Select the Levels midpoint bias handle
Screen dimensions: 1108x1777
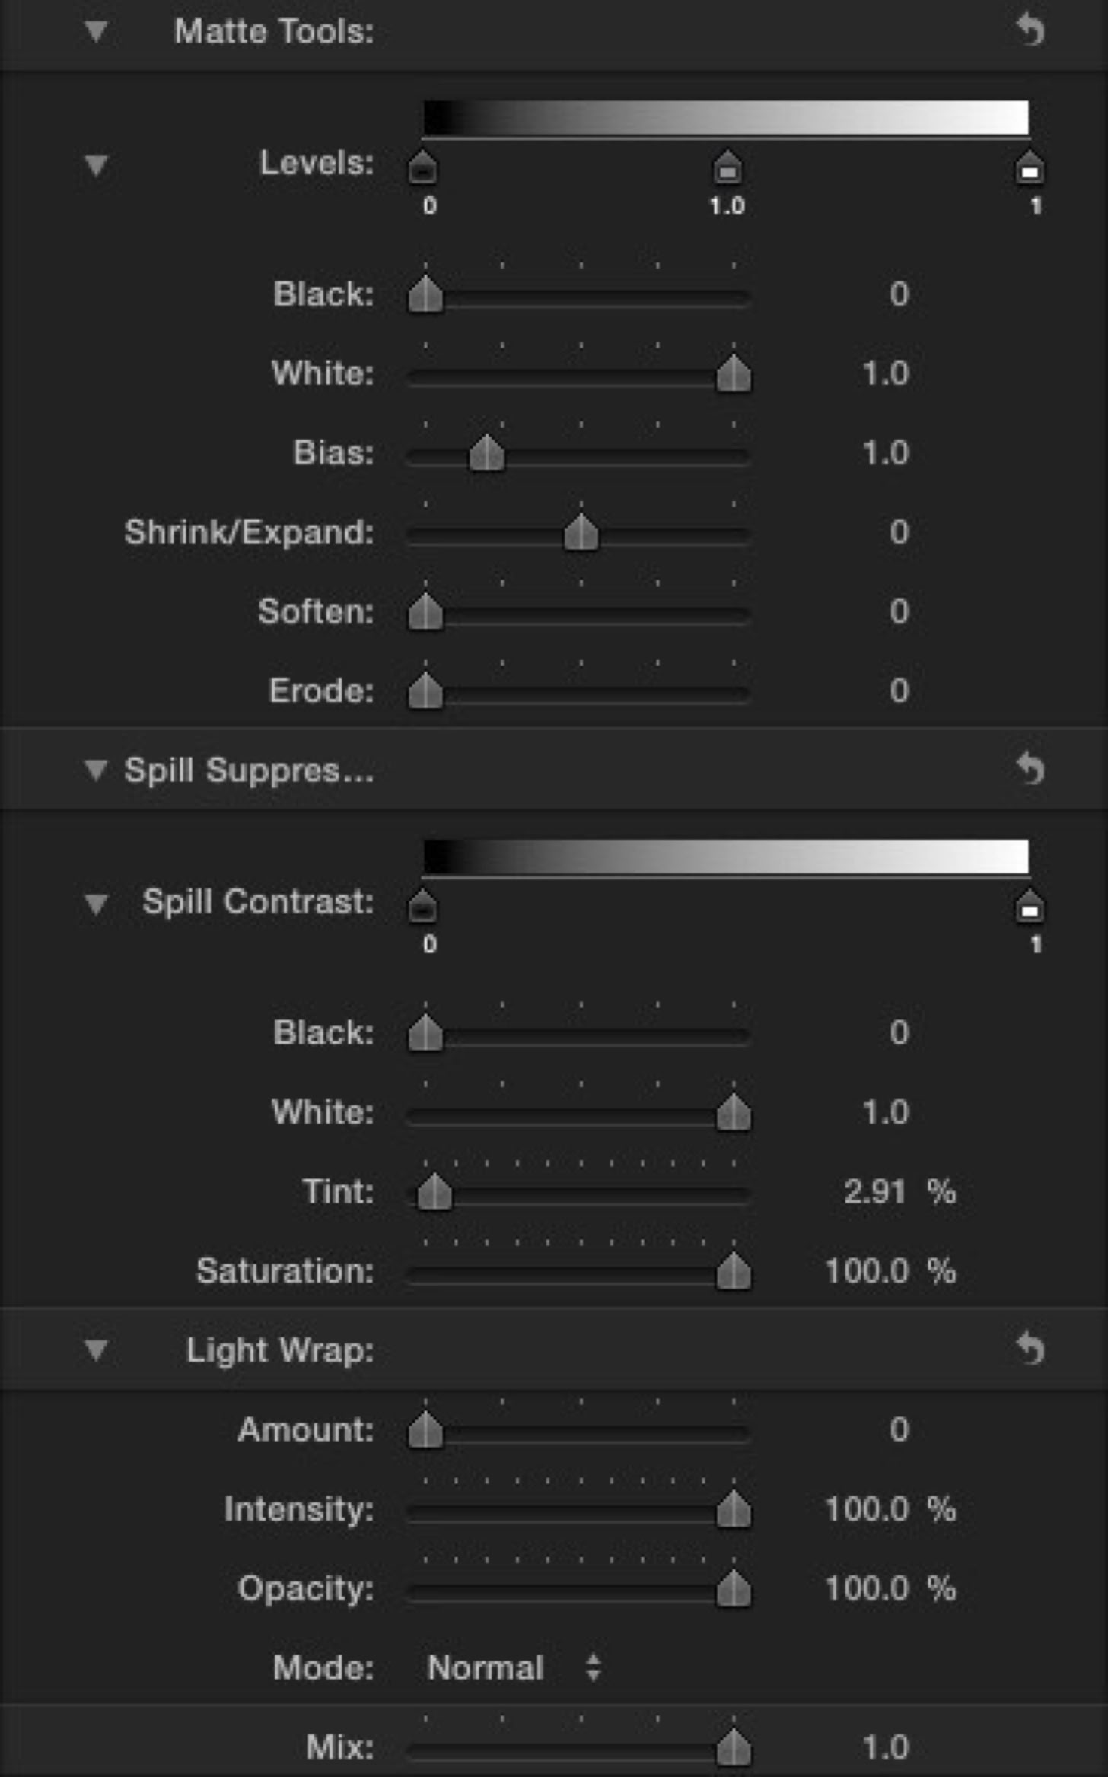coord(728,168)
